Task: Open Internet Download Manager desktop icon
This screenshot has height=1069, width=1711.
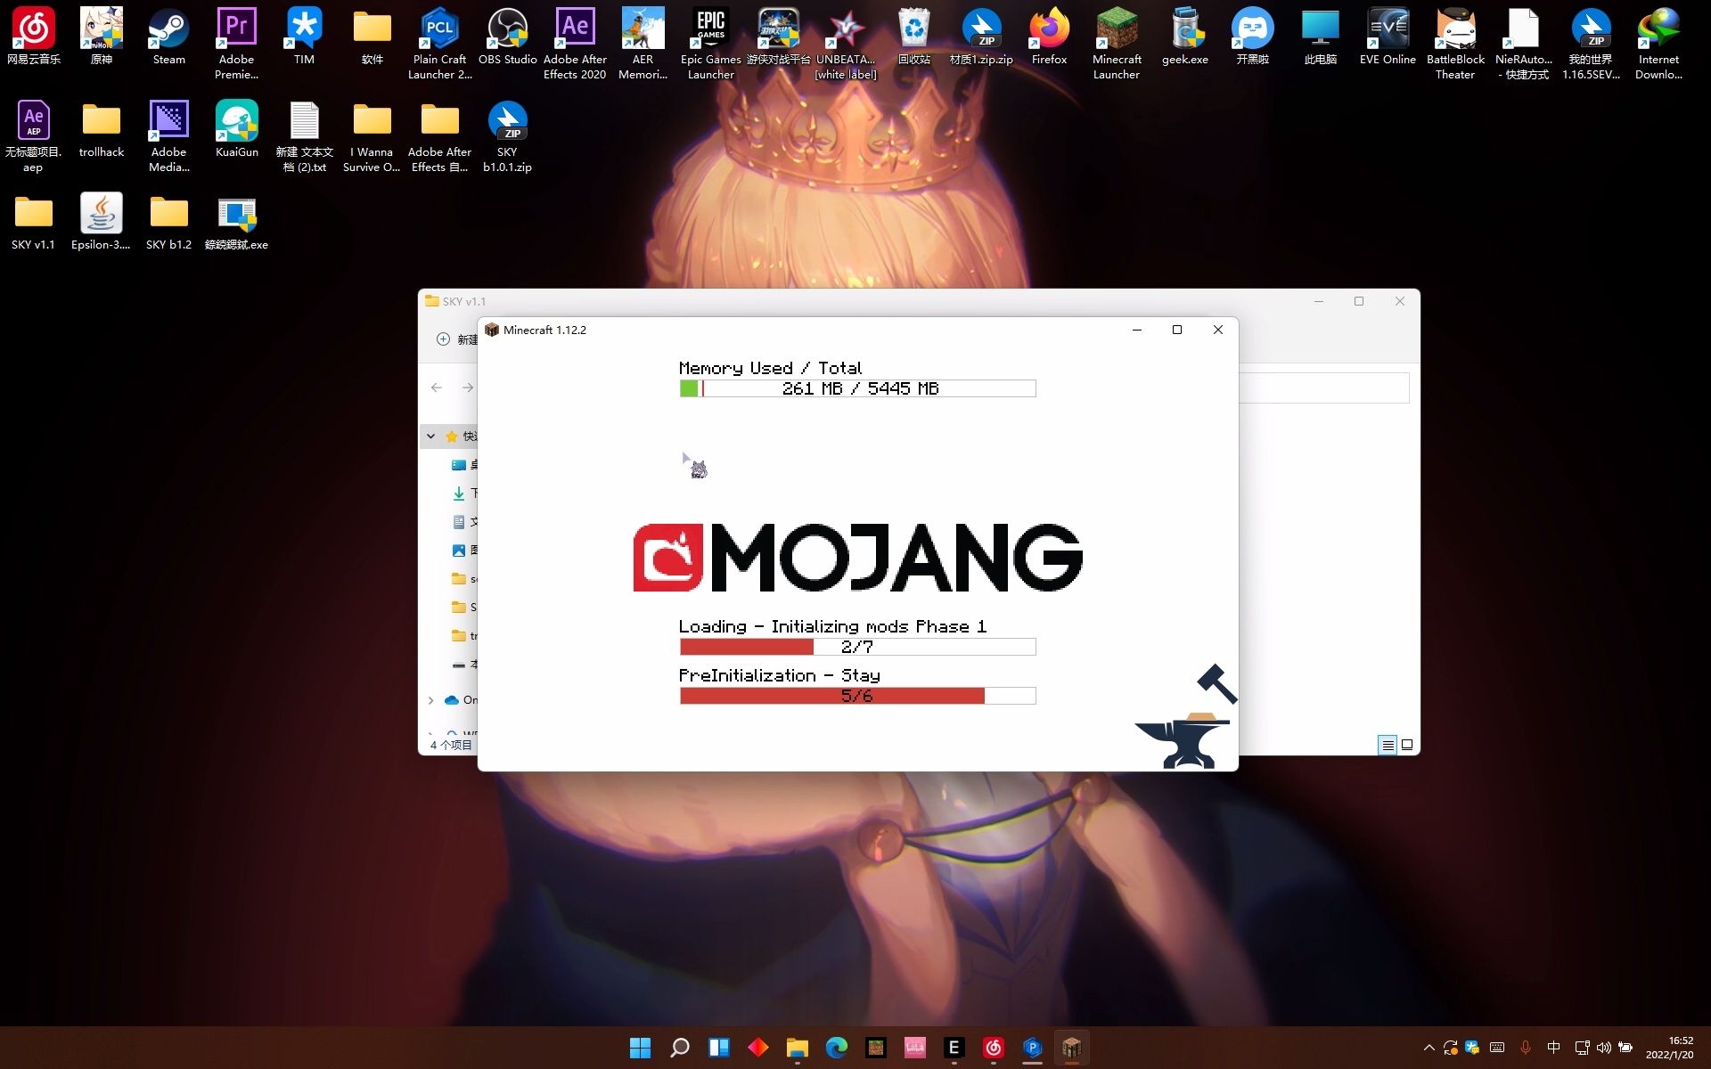Action: tap(1658, 43)
